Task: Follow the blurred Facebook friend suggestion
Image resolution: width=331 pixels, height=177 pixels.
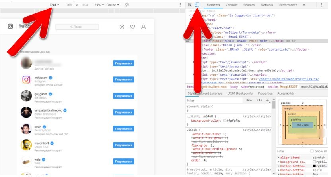Action: [123, 63]
